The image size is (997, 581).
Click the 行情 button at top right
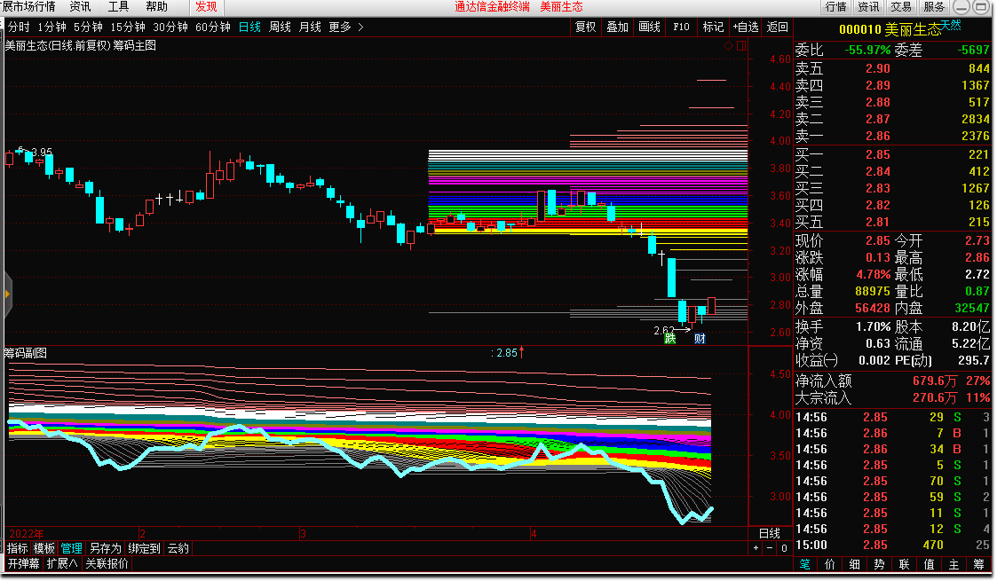point(835,7)
